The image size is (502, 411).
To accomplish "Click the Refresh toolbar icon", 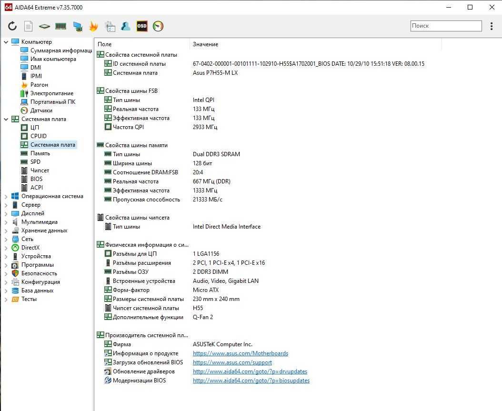I will [x=12, y=26].
